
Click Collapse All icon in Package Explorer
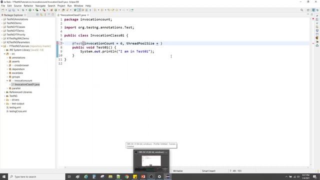click(37, 14)
